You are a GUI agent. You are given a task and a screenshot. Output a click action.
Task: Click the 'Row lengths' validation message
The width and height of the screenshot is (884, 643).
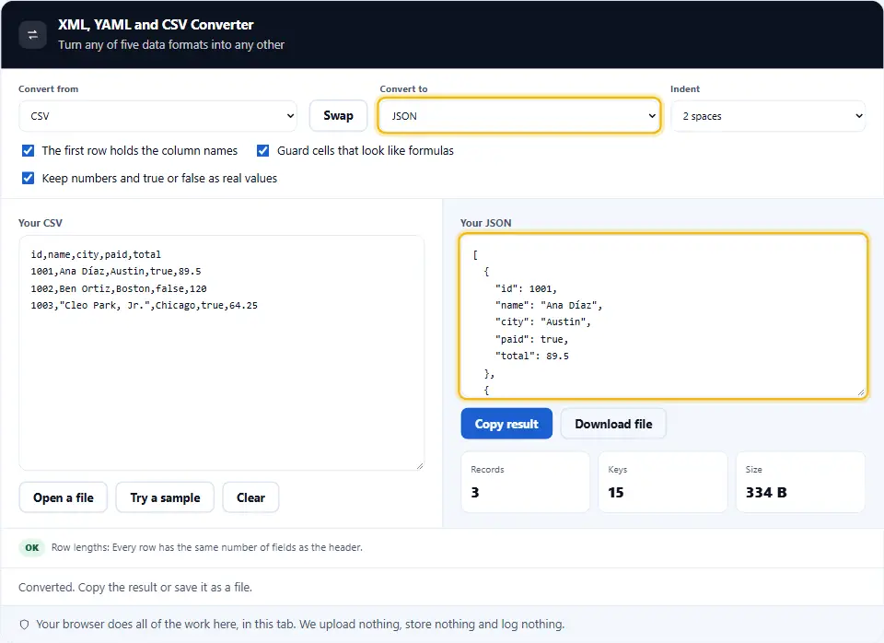(207, 547)
